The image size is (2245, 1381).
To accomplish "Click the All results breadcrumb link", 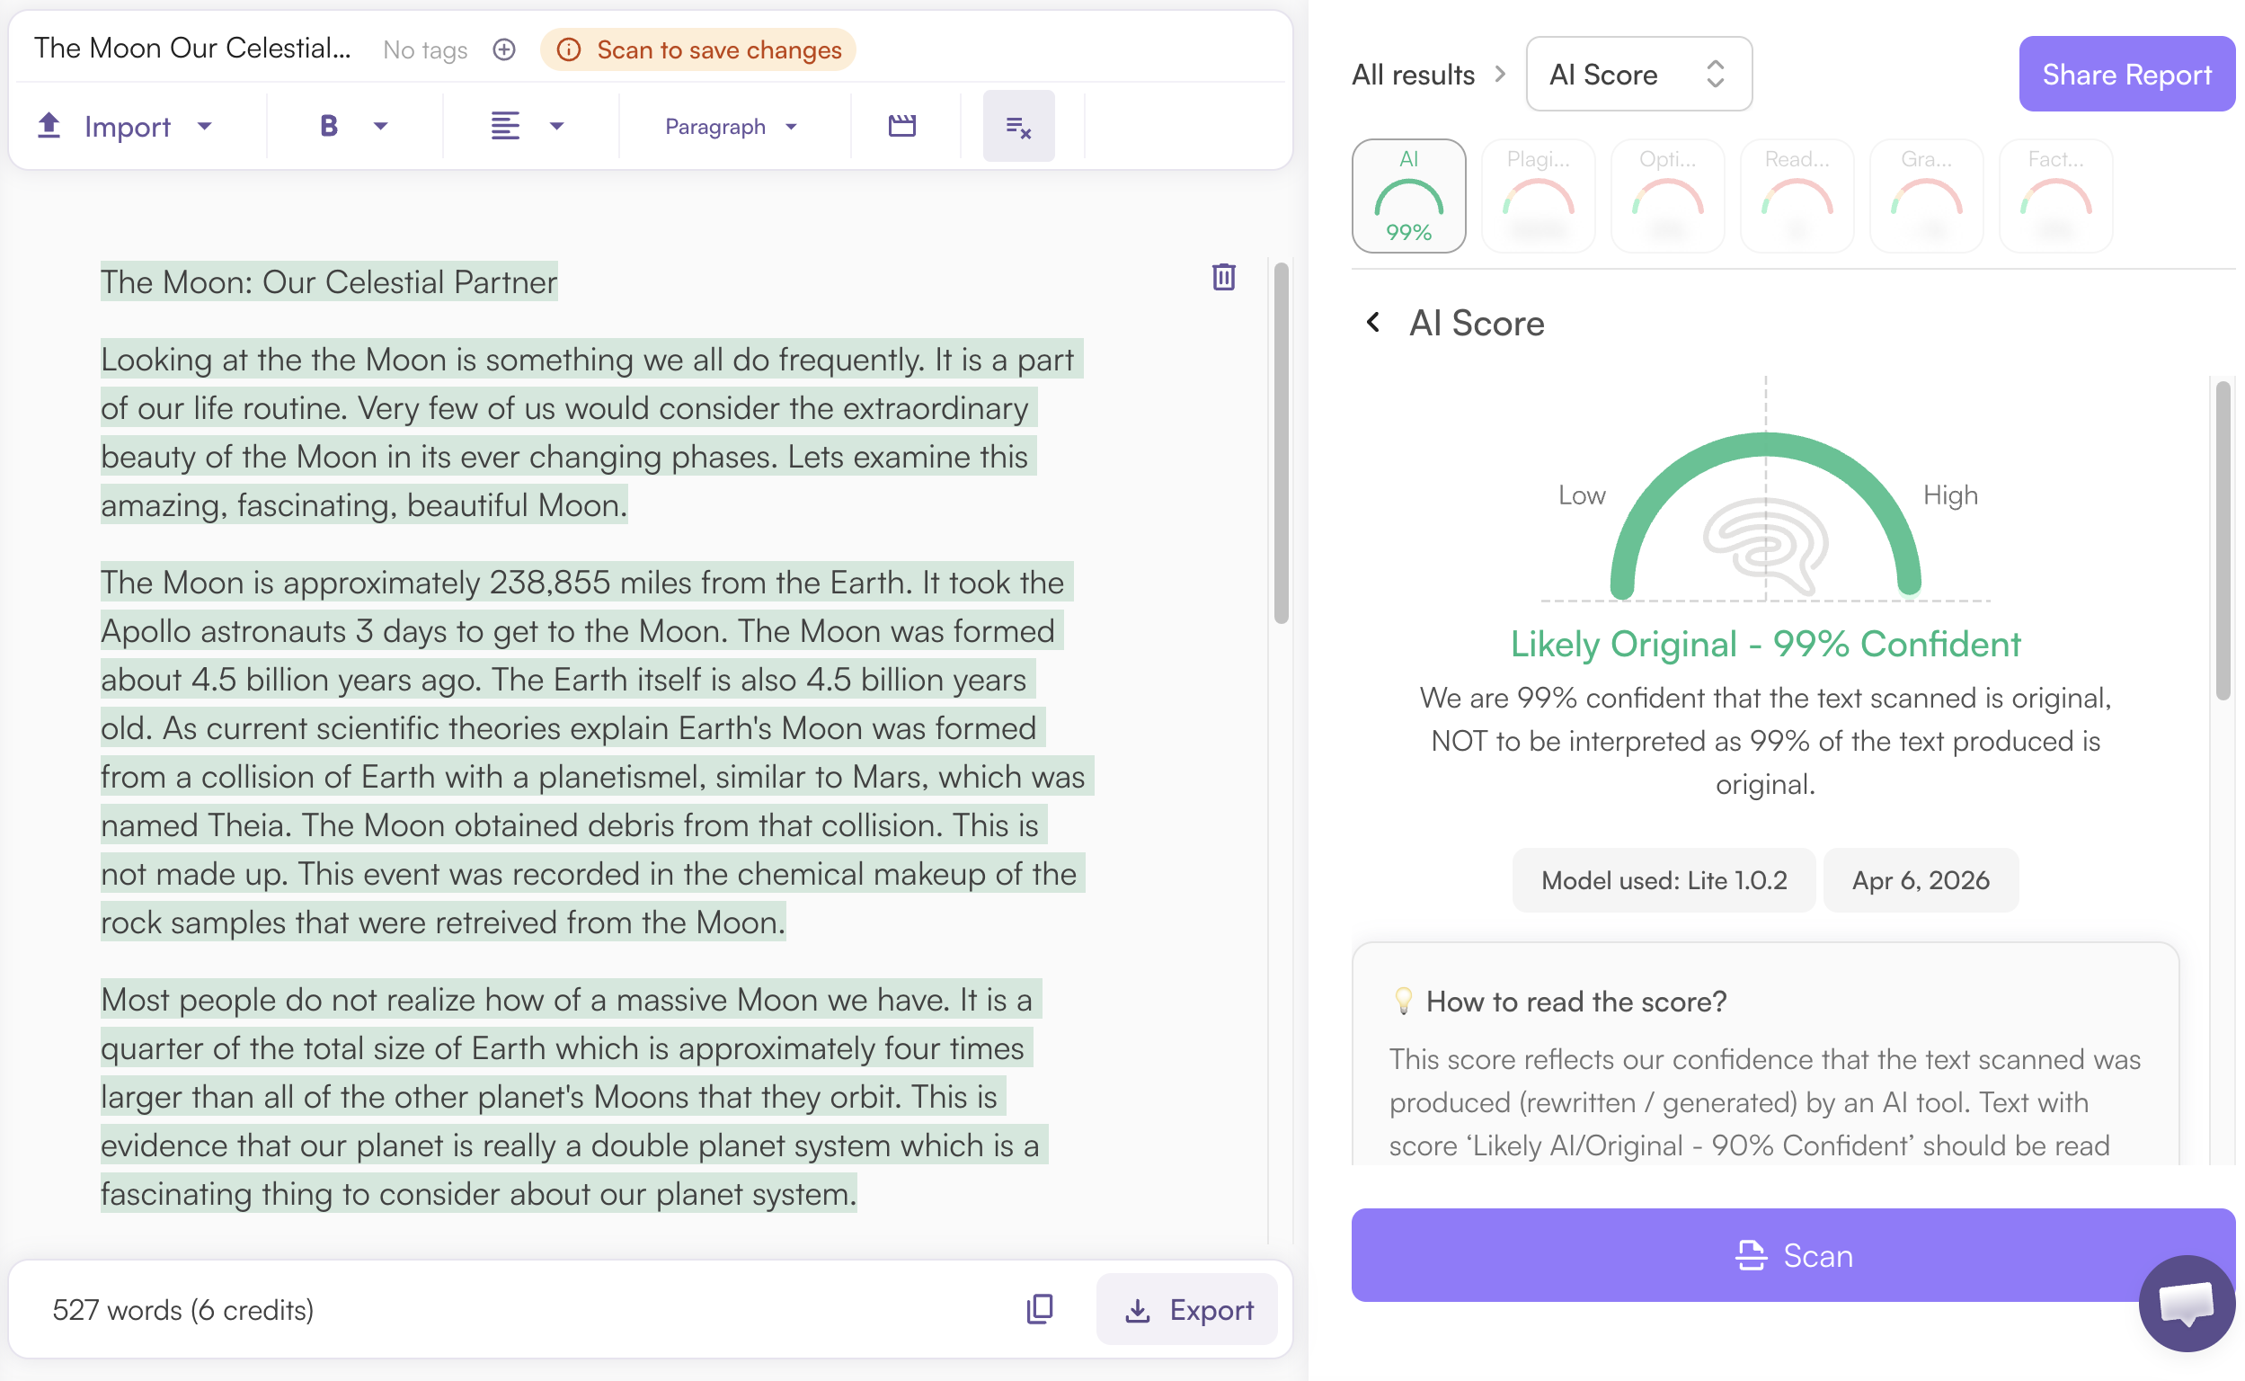I will pos(1413,74).
